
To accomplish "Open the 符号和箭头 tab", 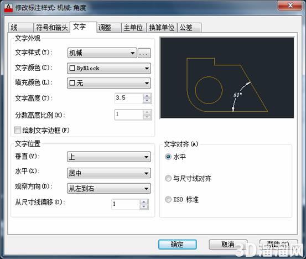I will point(51,28).
